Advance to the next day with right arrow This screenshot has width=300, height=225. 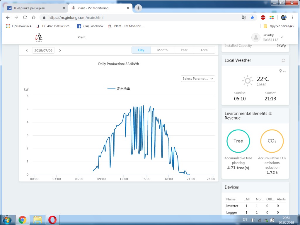(x=60, y=50)
